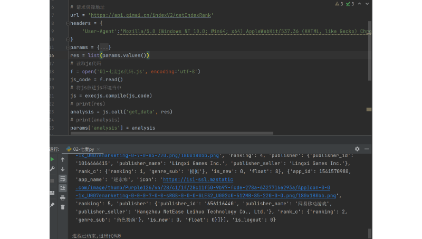Click the 'User-Agent' header string

[x=100, y=32]
